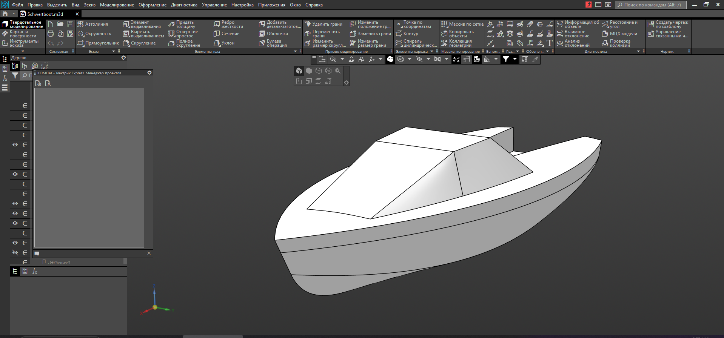
Task: Select the Окружность sketch tool
Action: [94, 34]
